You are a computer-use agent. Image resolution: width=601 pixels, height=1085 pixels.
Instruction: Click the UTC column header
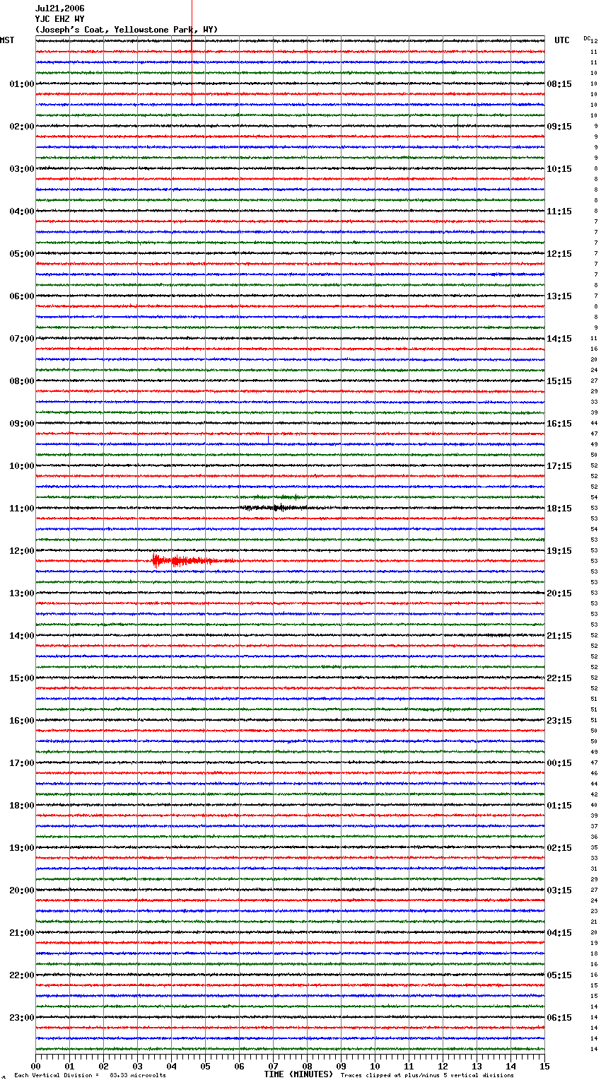click(562, 40)
